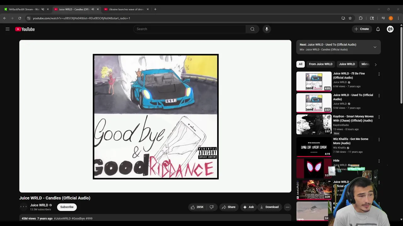Click the Goodbye & Good Riddance video player

(155, 116)
